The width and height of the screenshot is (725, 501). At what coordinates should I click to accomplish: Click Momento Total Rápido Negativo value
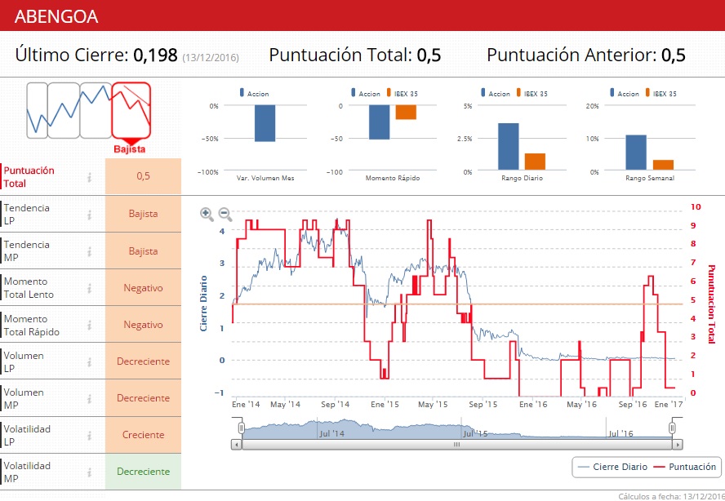pos(144,325)
